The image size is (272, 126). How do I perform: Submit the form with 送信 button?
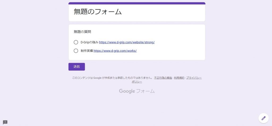pyautogui.click(x=77, y=67)
